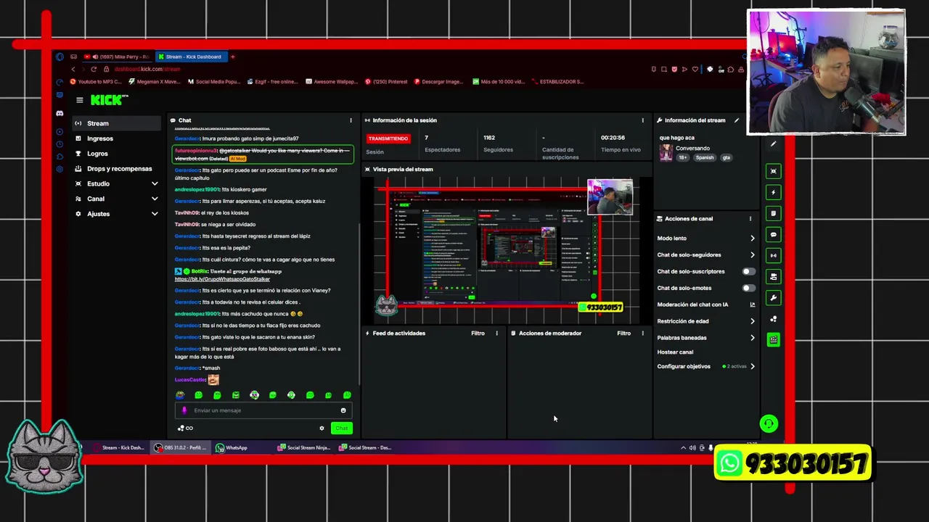Edit stream info with the pencil icon
The image size is (929, 522).
coord(737,120)
